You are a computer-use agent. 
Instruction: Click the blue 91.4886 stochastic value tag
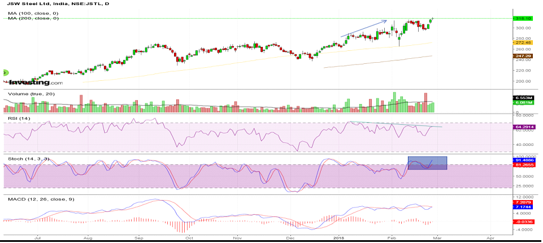(524, 160)
